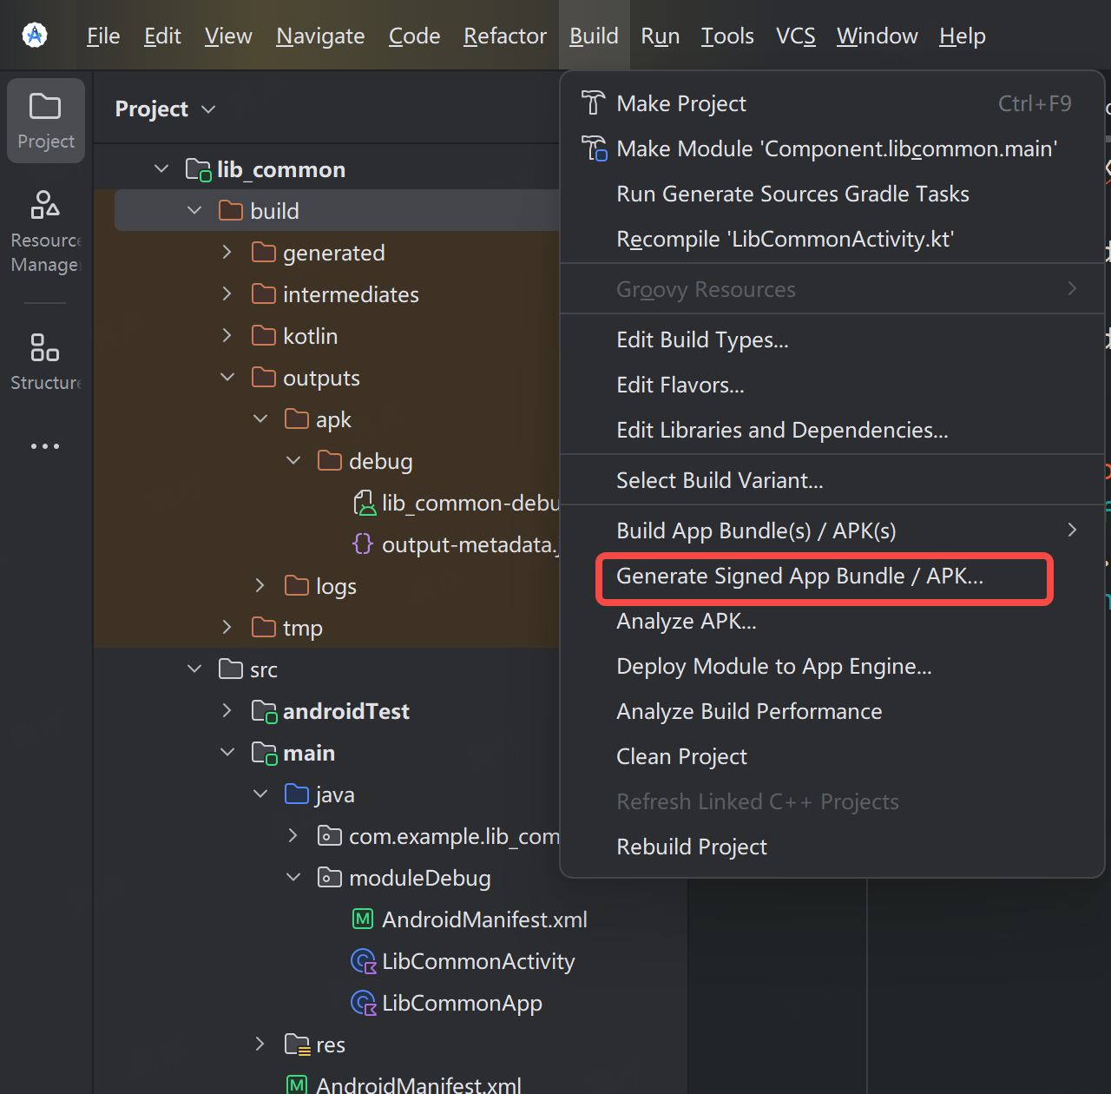1111x1094 pixels.
Task: Expand the com.example.lib_com package node
Action: 293,835
